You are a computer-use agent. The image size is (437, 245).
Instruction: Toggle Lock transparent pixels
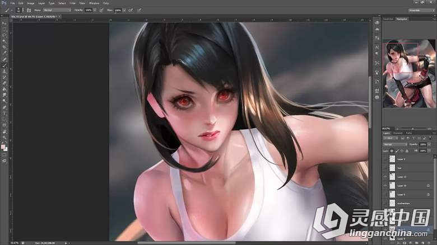pyautogui.click(x=392, y=151)
